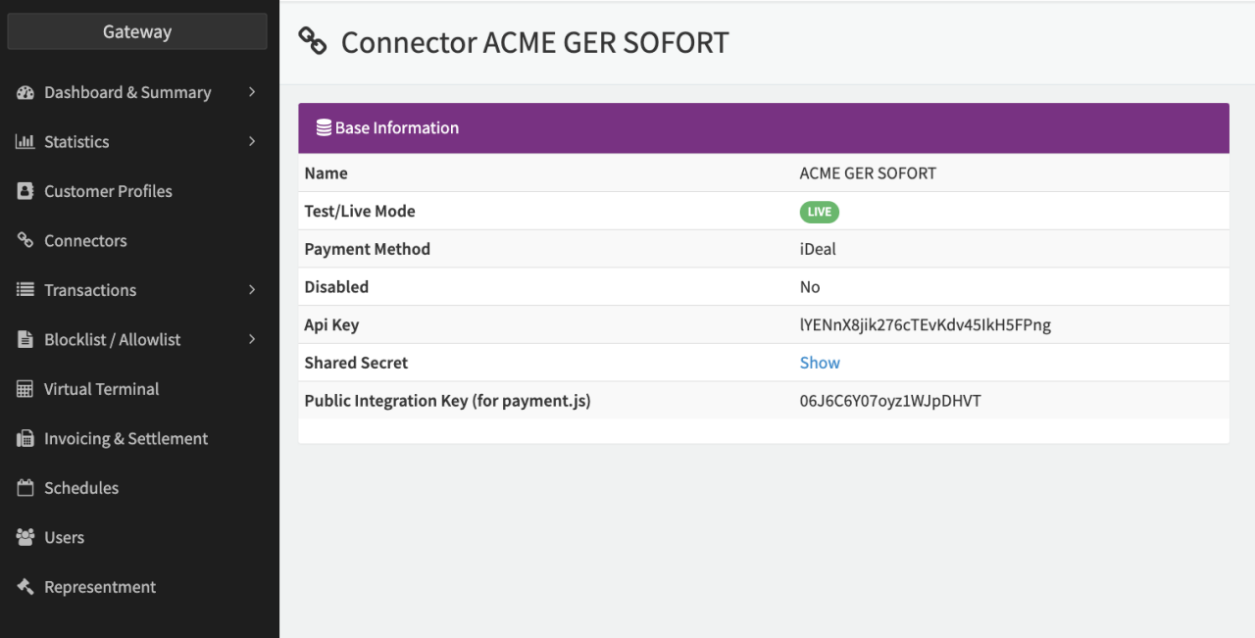Click the Api Key value text
The width and height of the screenshot is (1255, 638).
click(x=925, y=325)
